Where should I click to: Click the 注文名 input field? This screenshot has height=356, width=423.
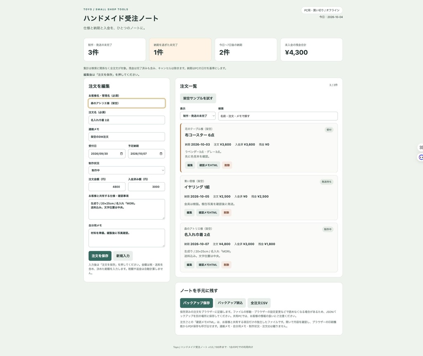pyautogui.click(x=126, y=120)
